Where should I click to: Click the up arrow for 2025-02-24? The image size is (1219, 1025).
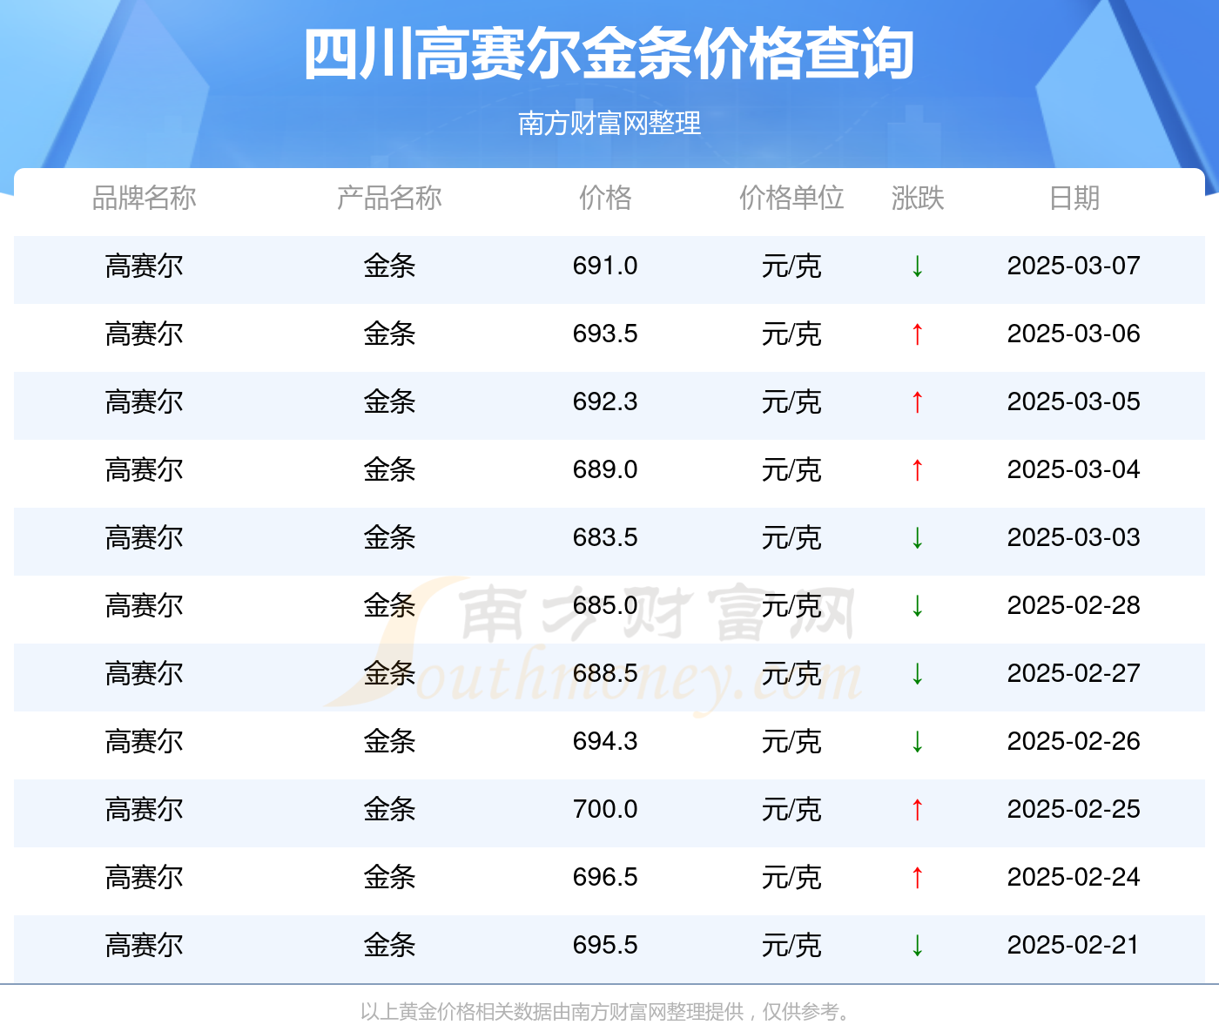click(x=917, y=877)
